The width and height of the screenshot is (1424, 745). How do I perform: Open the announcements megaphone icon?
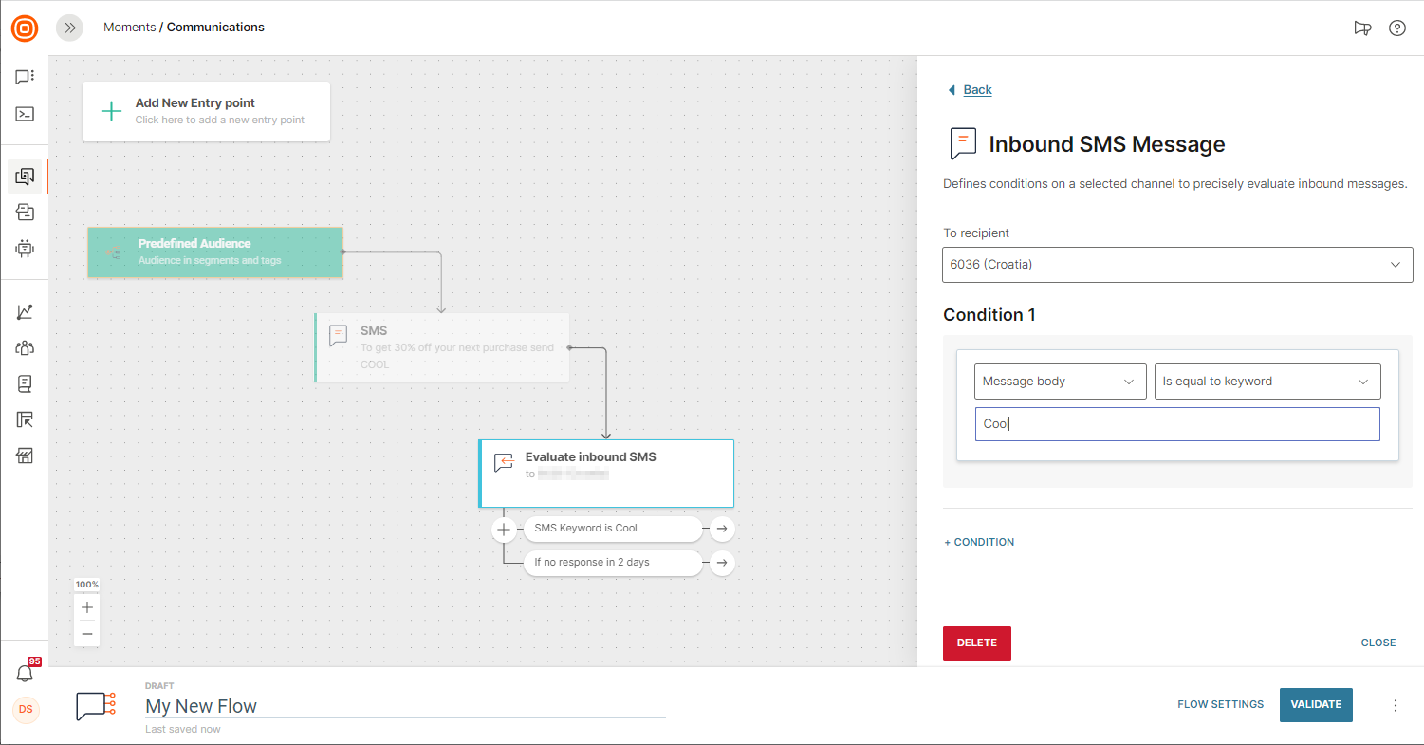1361,28
